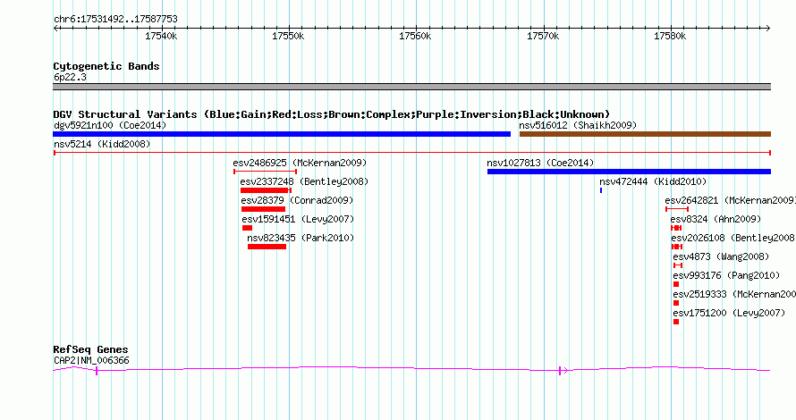Click the 6p22.3 band label
796x420 pixels.
pyautogui.click(x=70, y=77)
